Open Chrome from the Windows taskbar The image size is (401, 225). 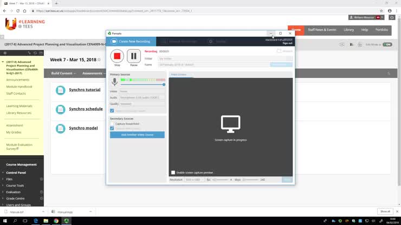[56, 221]
